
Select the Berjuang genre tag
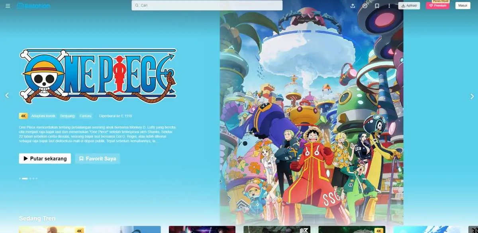67,116
